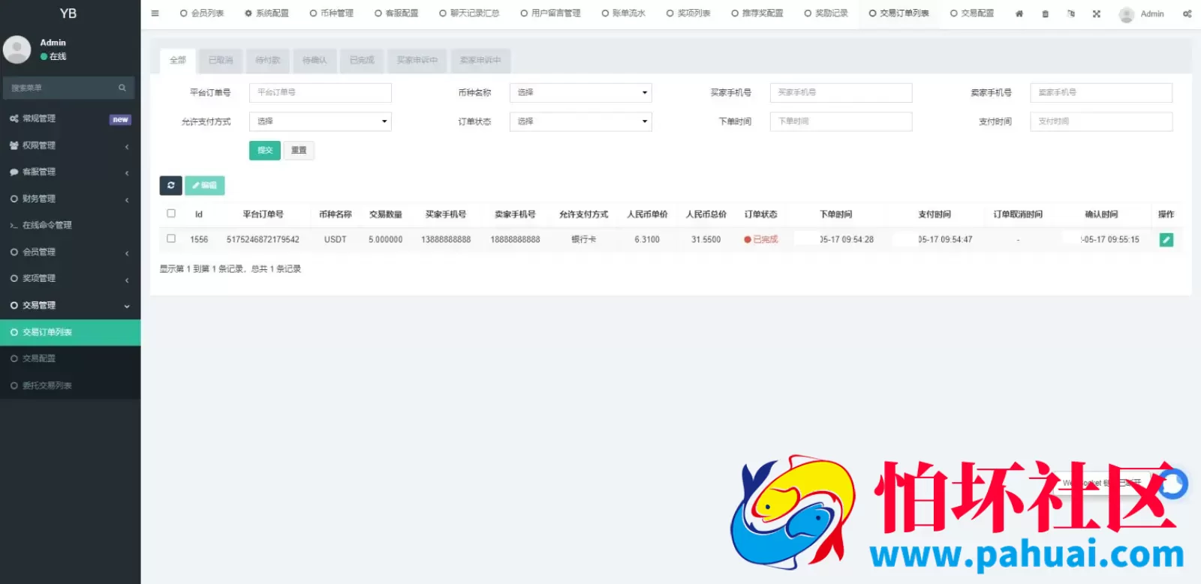The height and width of the screenshot is (584, 1201).
Task: Focus the 下单时间 date input
Action: (x=841, y=121)
